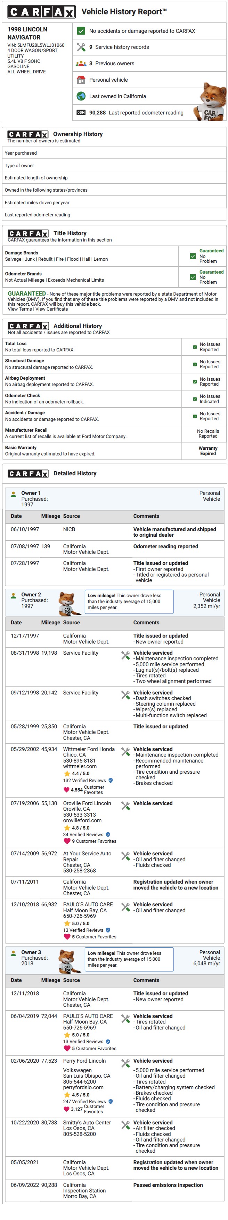Screen dimensions: 228x1220
Task: Click the 4.4 / 5.0 star rating
Action: (x=76, y=773)
